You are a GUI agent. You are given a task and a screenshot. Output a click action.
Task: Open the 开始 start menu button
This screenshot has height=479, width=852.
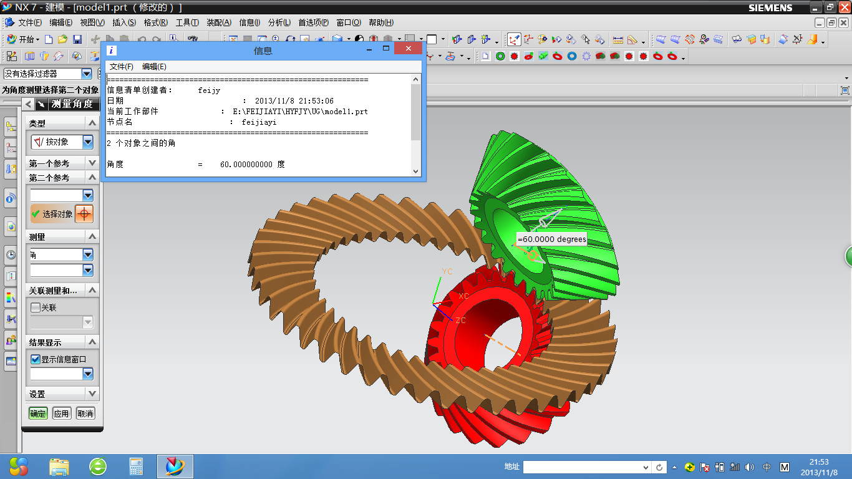coord(23,39)
